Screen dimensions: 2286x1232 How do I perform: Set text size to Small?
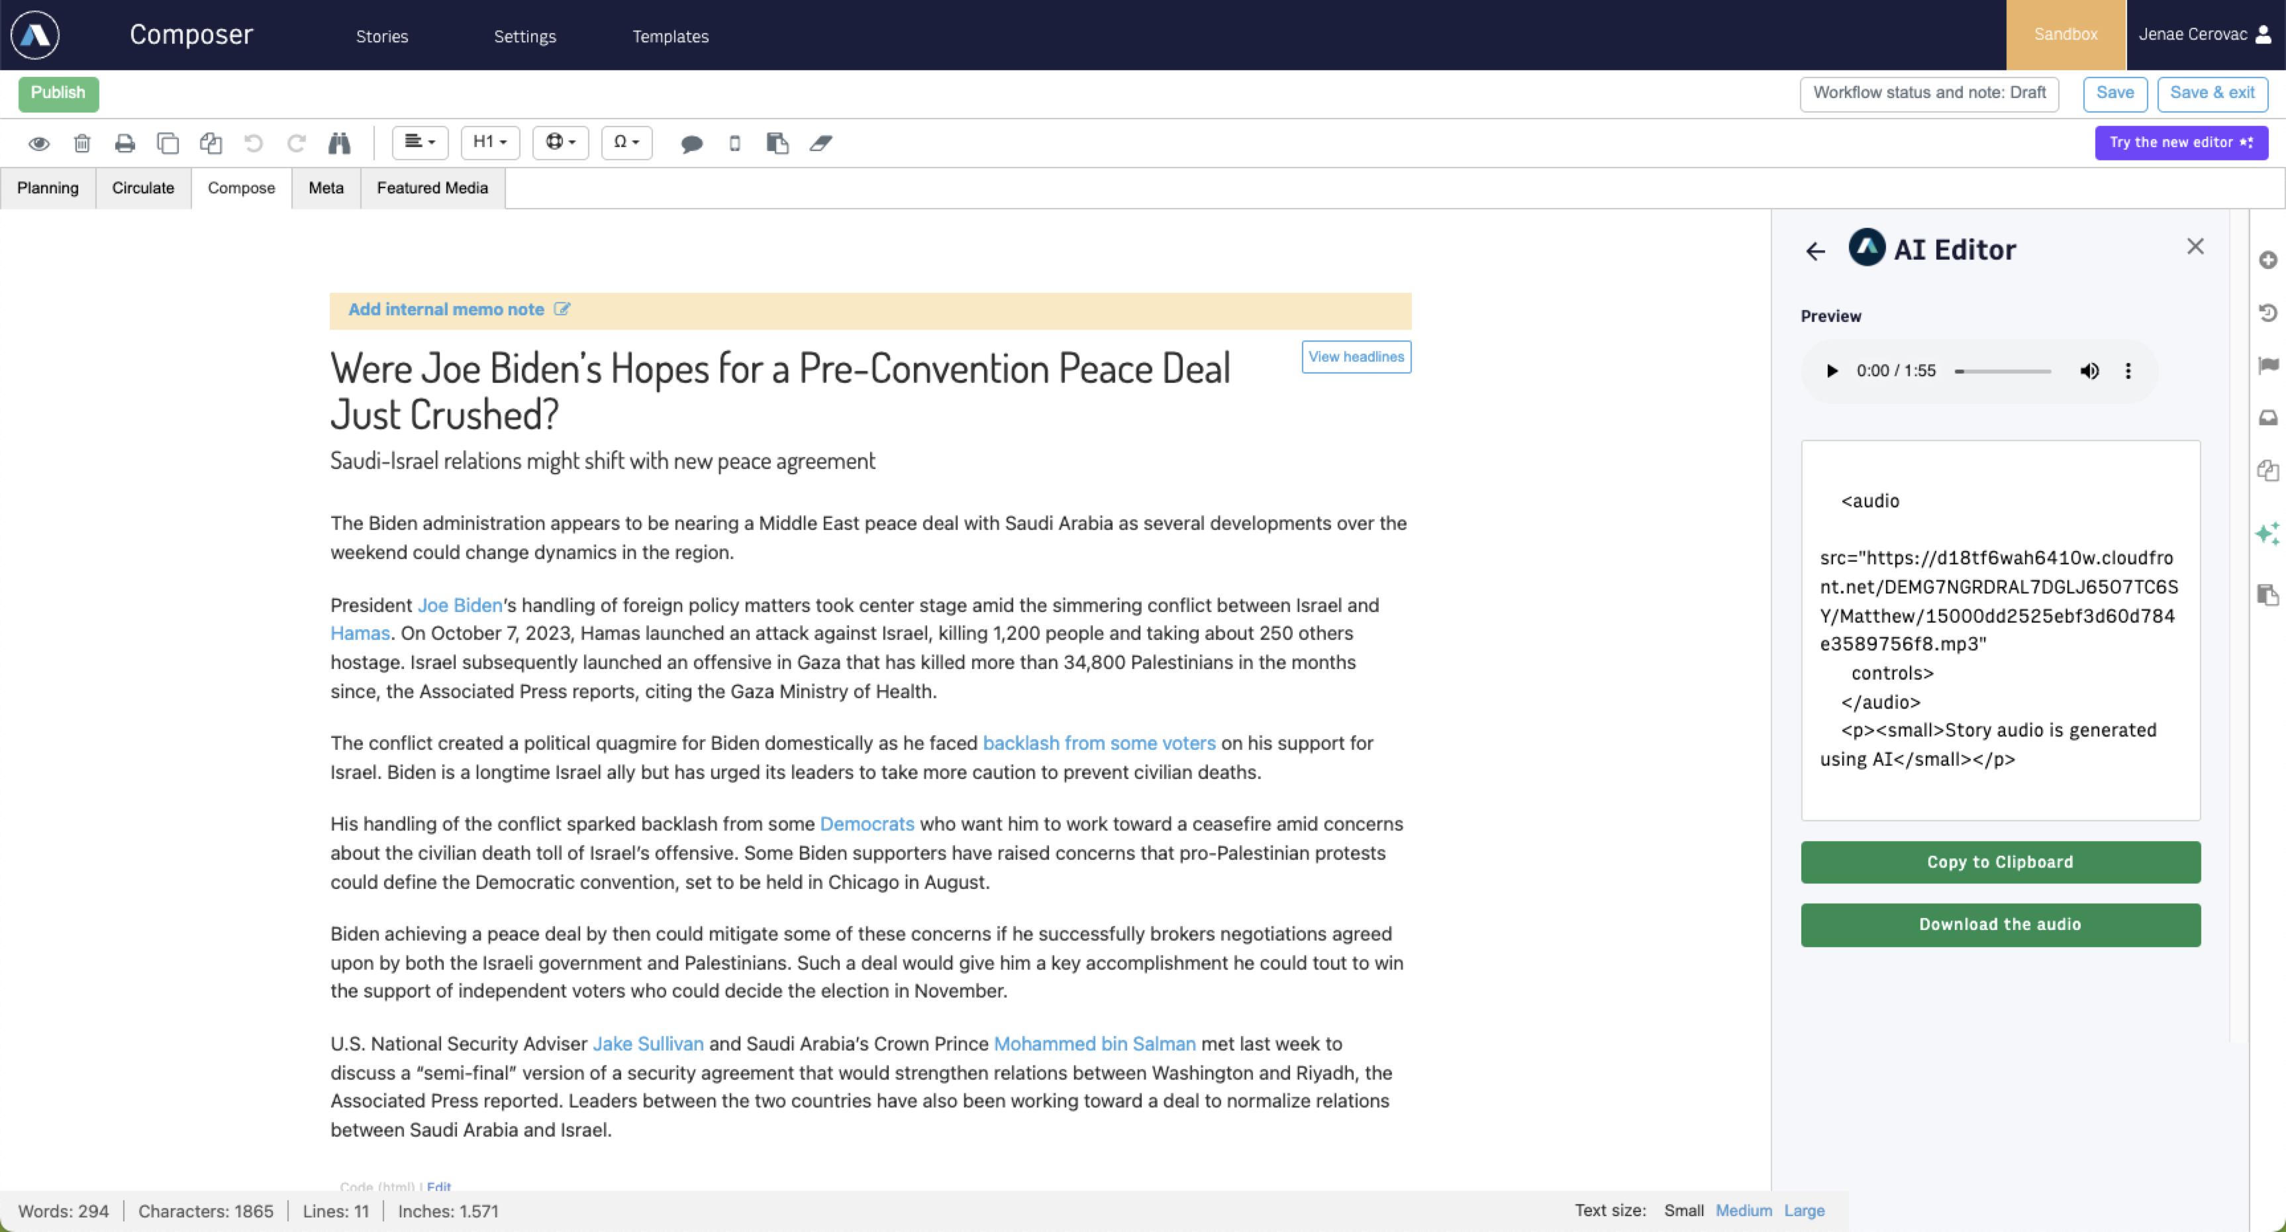pyautogui.click(x=1683, y=1211)
